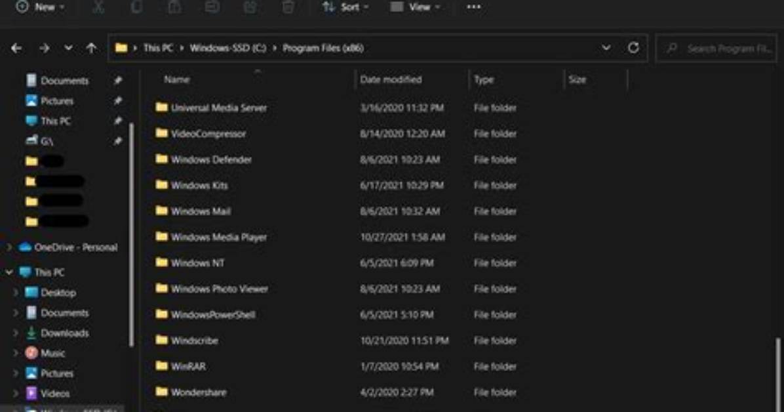Refresh the folder view
The width and height of the screenshot is (784, 412).
coord(633,48)
